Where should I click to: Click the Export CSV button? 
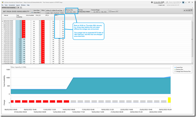[x=114, y=11]
